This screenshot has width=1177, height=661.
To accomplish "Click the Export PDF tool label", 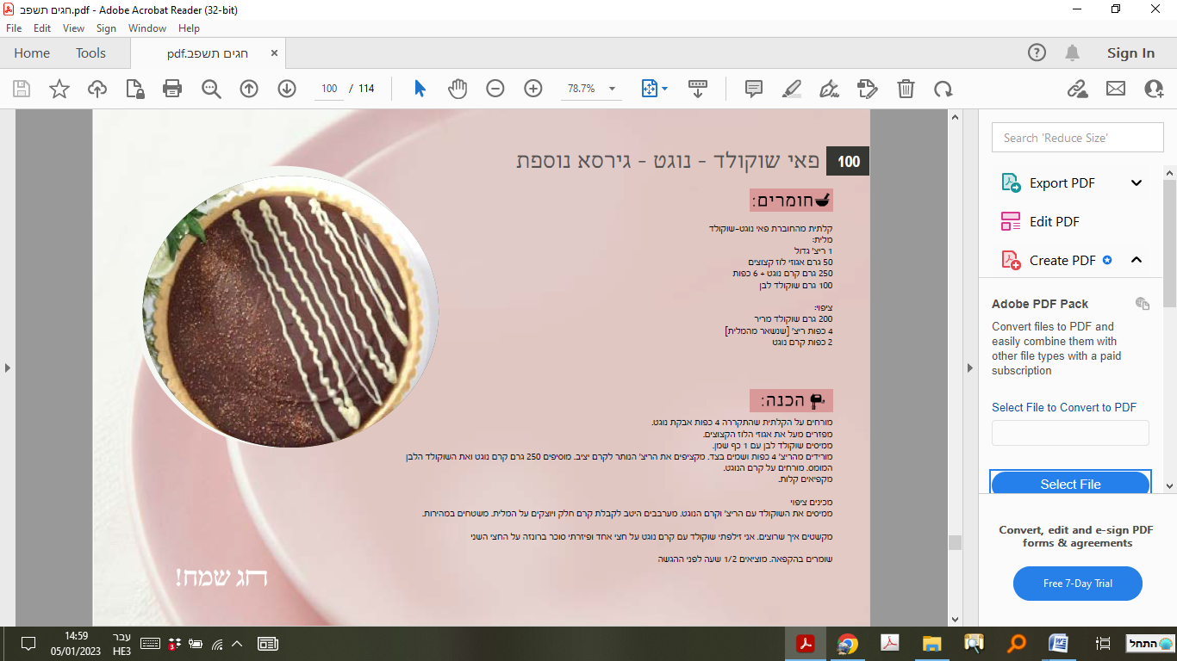I will 1062,182.
